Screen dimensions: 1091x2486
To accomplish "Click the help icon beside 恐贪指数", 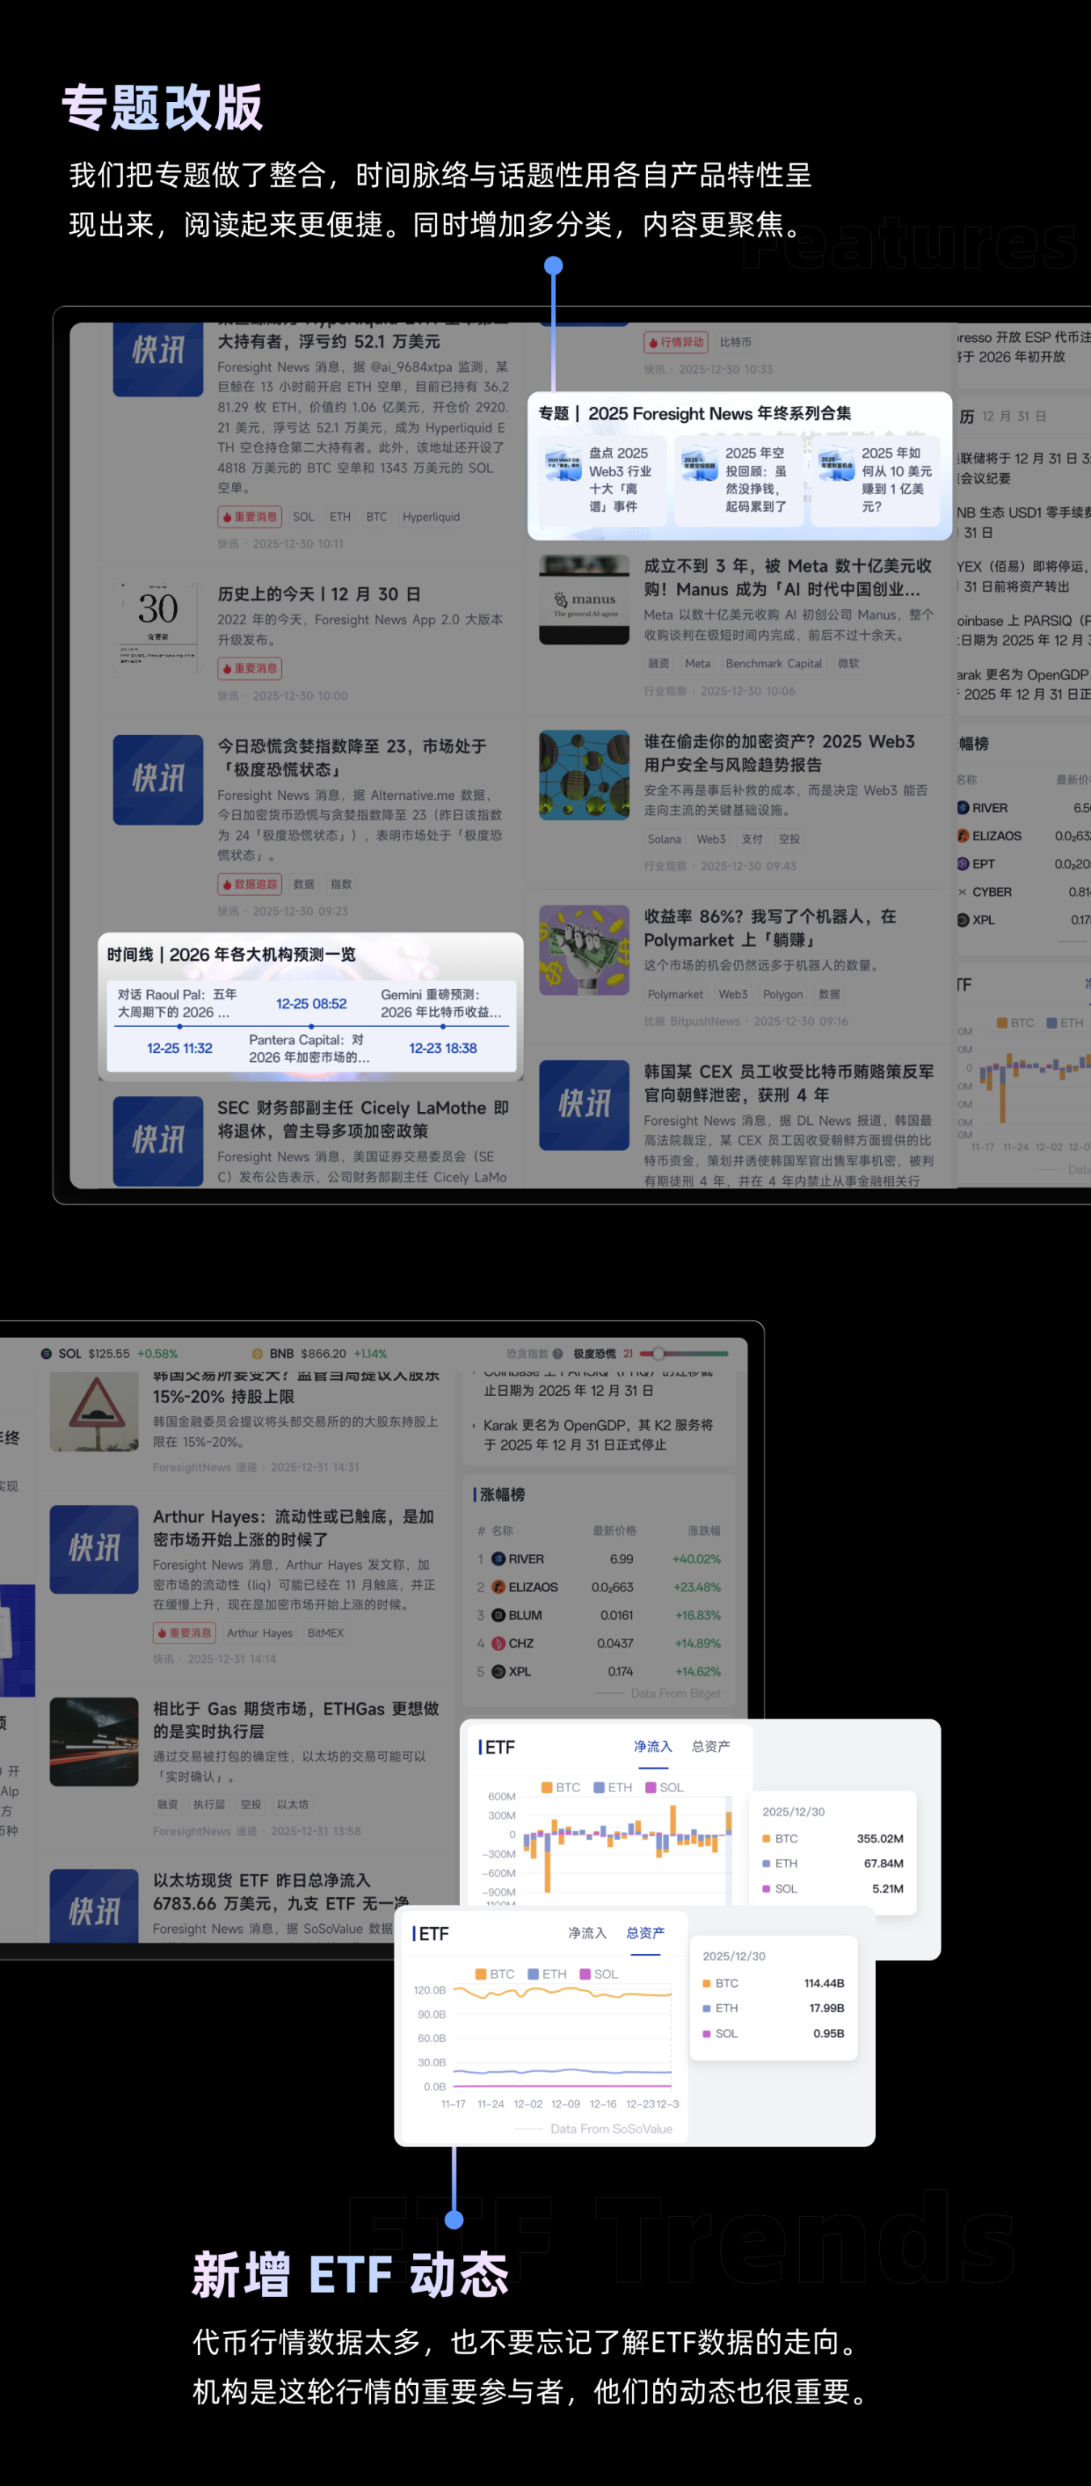I will [x=558, y=1353].
